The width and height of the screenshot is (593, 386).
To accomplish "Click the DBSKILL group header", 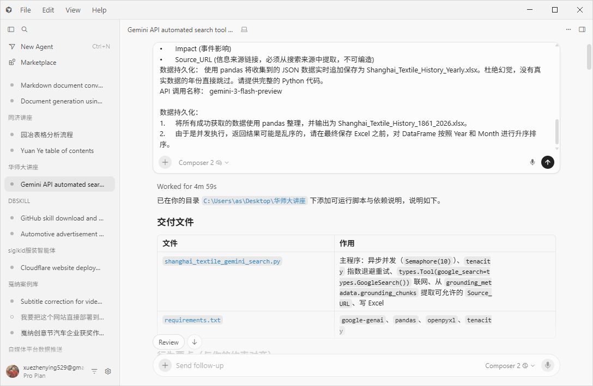I will click(19, 201).
